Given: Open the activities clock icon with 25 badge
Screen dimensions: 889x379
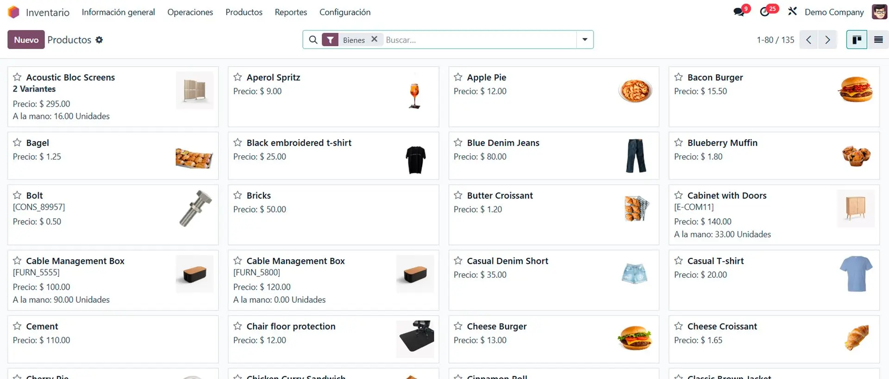Looking at the screenshot, I should click(765, 12).
